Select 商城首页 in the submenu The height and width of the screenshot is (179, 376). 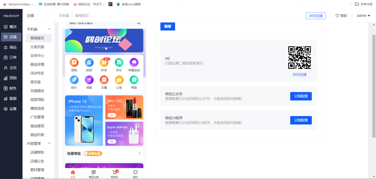39,38
